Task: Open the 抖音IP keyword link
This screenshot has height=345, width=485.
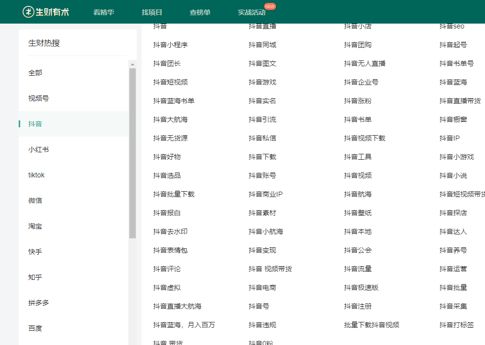Action: tap(450, 138)
